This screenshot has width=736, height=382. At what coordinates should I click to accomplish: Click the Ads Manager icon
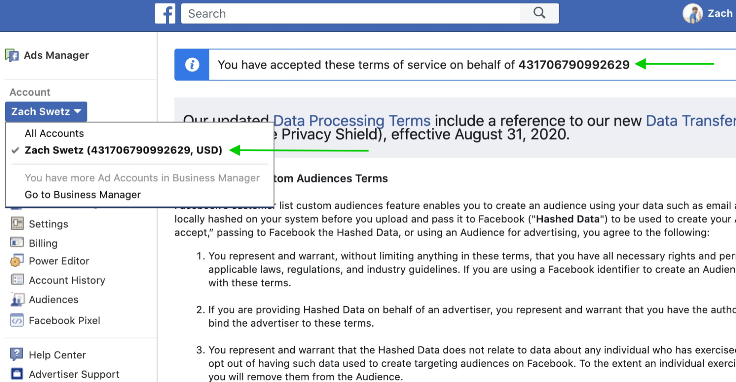point(12,55)
